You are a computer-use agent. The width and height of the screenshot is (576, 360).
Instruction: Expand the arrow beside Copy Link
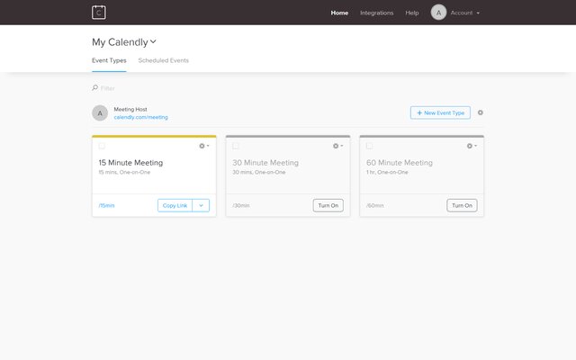click(x=201, y=205)
